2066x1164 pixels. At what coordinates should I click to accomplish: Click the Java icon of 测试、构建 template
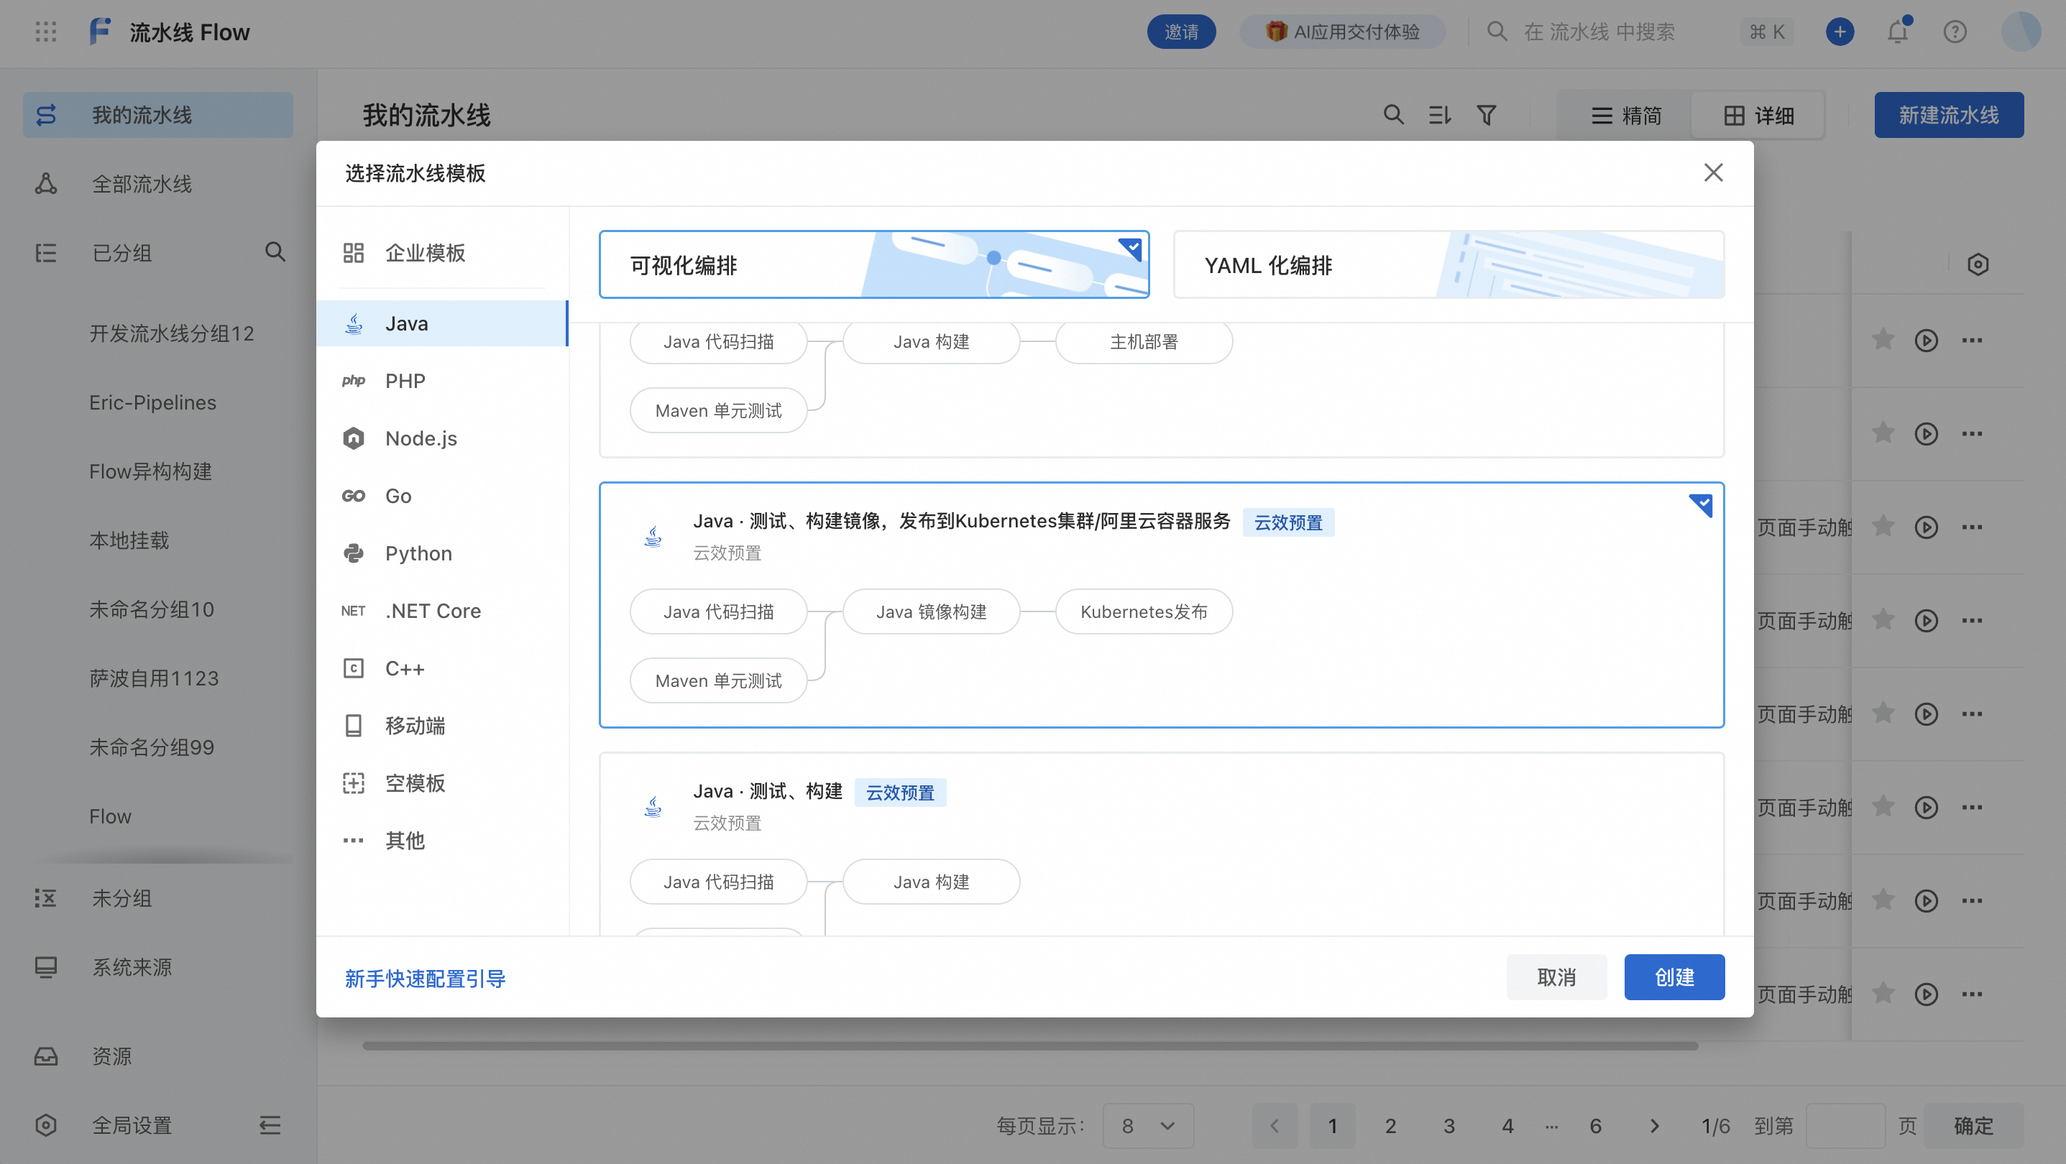coord(653,806)
